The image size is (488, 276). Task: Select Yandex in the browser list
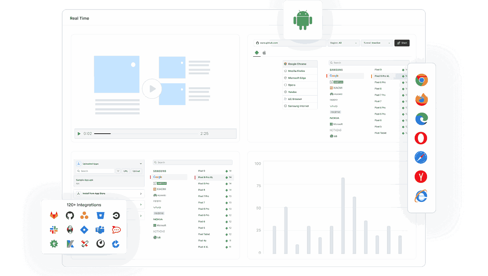(x=300, y=92)
